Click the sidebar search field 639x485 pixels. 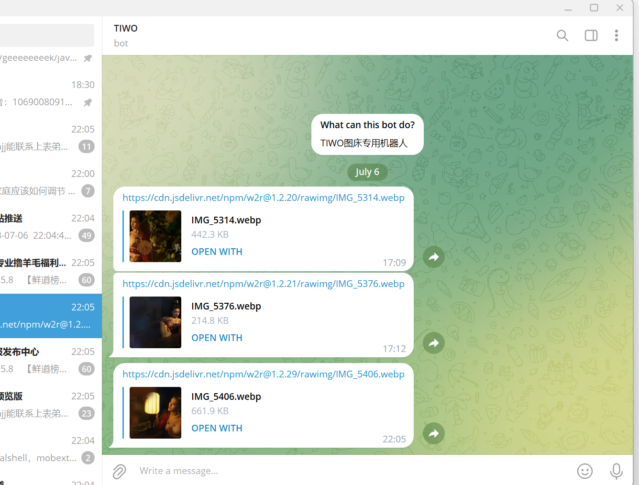click(x=47, y=35)
